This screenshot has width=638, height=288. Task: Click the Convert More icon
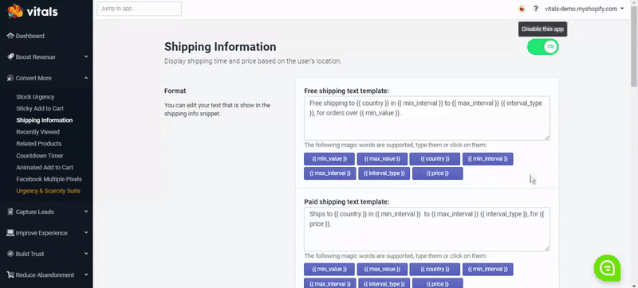click(x=10, y=78)
